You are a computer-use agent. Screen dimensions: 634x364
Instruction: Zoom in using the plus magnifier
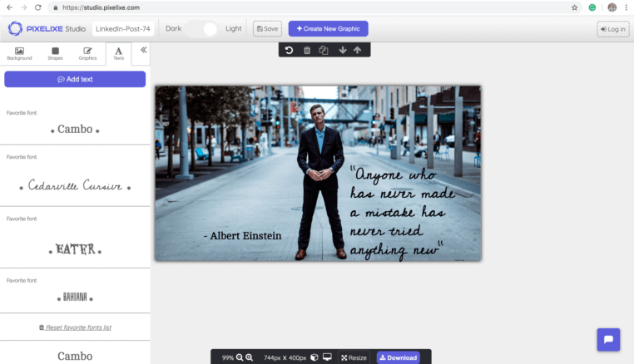pos(250,357)
